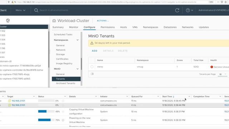Switch to the Namespaces tab
229x129 pixels.
tap(150, 27)
